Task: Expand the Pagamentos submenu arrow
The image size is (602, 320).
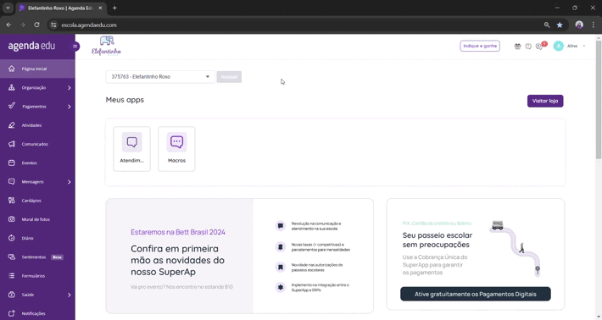Action: click(x=70, y=107)
